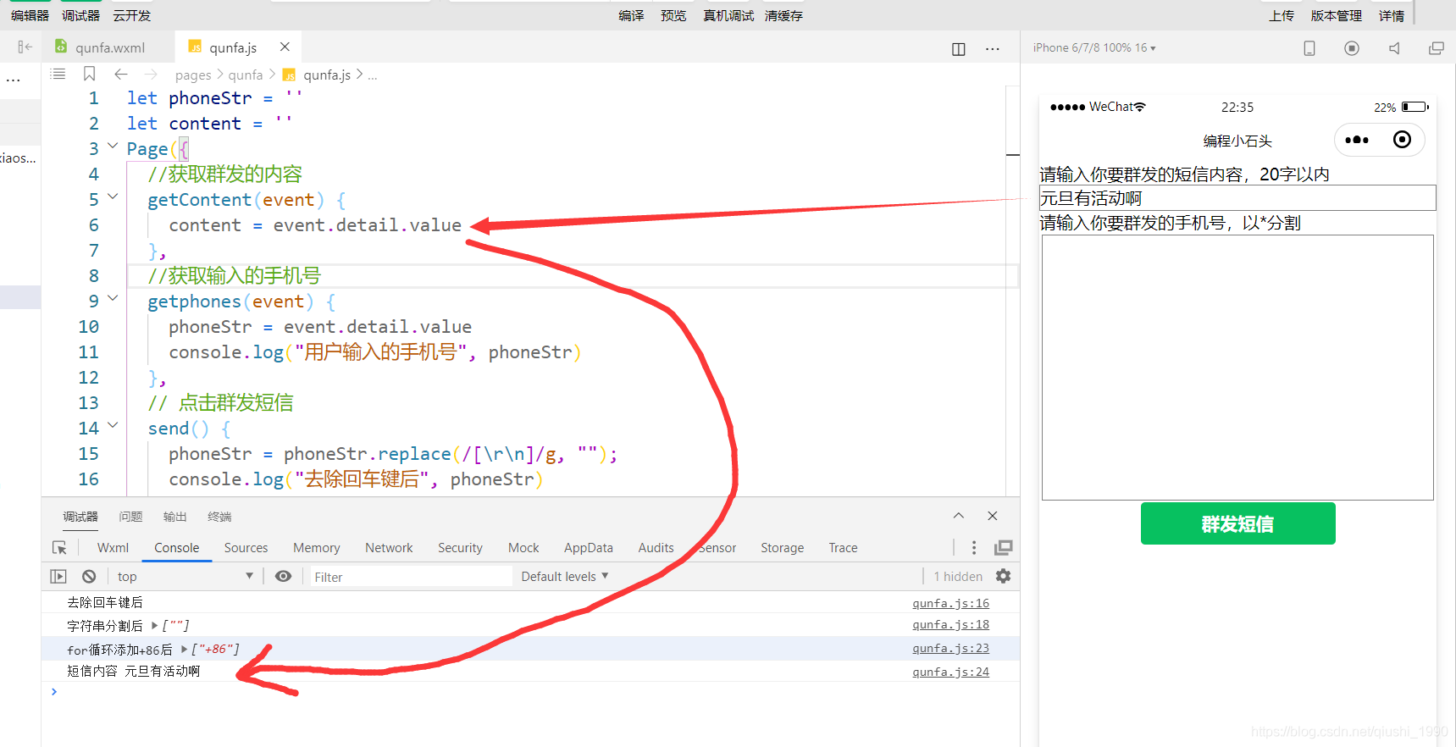Fold getContent function on line 5
1456x747 pixels.
(x=113, y=197)
